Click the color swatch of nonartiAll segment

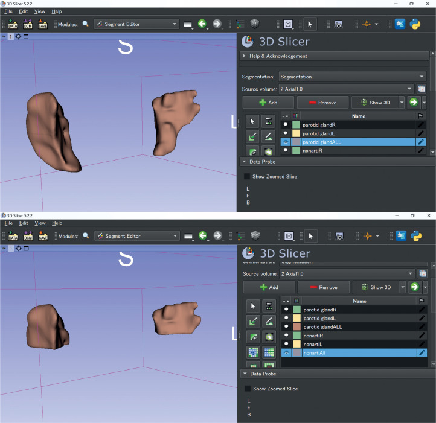(x=297, y=352)
